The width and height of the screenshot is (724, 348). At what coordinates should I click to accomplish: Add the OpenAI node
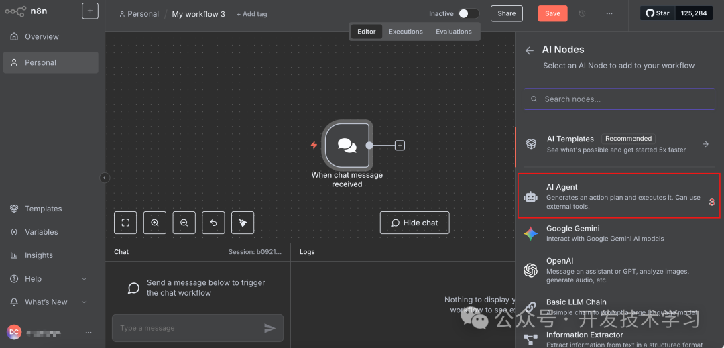pos(619,270)
